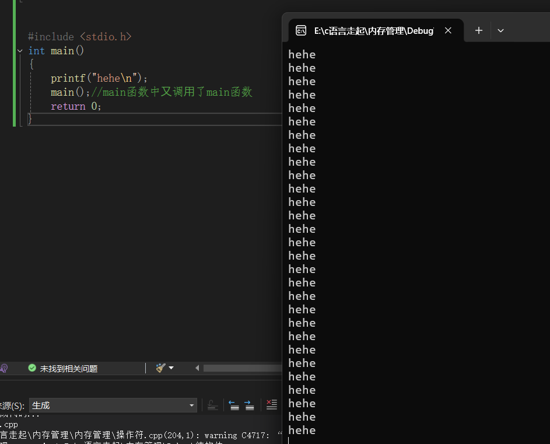550x444 pixels.
Task: Click the return 0 statement
Action: (x=76, y=106)
